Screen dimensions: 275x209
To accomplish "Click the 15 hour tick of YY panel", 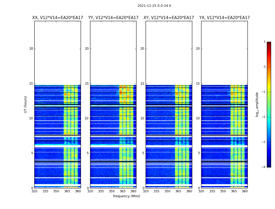I will [x=87, y=84].
